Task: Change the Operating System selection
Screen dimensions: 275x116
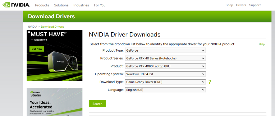Action: [x=165, y=74]
